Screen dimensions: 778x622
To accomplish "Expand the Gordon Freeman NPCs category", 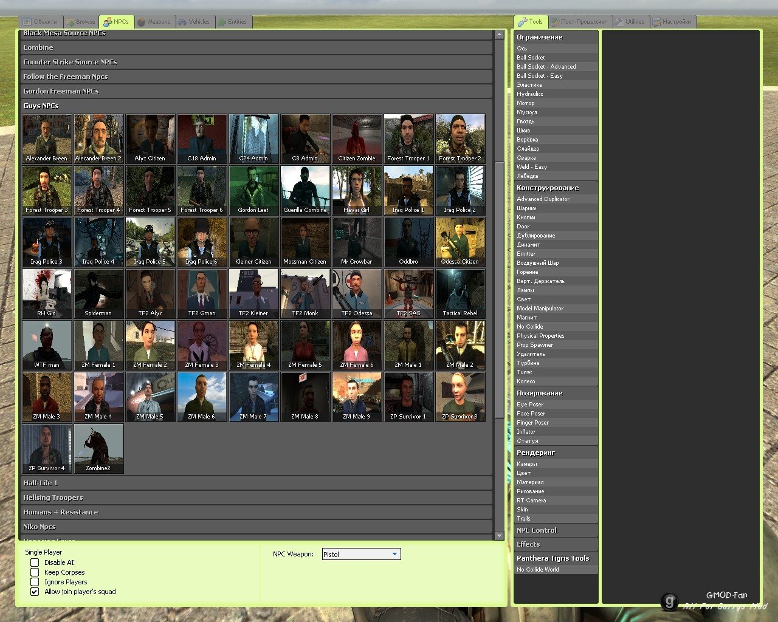I will [256, 91].
